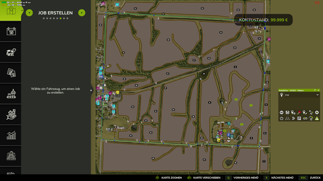Open the animals cow sidebar page
Viewport: 323px width, 181px height.
tap(11, 52)
